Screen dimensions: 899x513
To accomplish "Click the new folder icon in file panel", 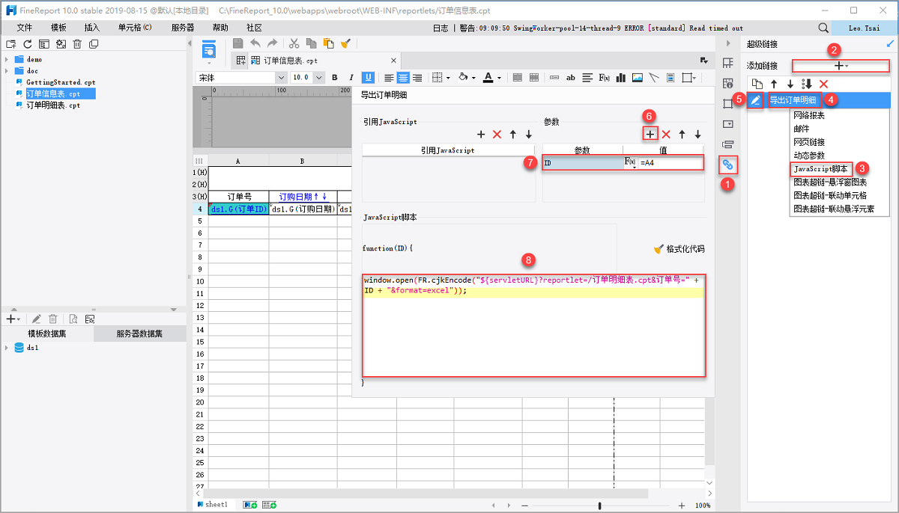I will click(x=10, y=44).
